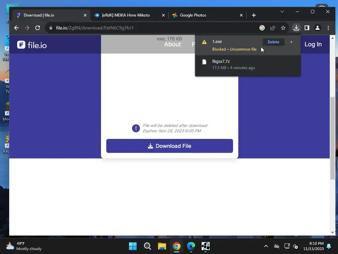
Task: Click the OneDrive cloud tray icon
Action: (x=277, y=246)
